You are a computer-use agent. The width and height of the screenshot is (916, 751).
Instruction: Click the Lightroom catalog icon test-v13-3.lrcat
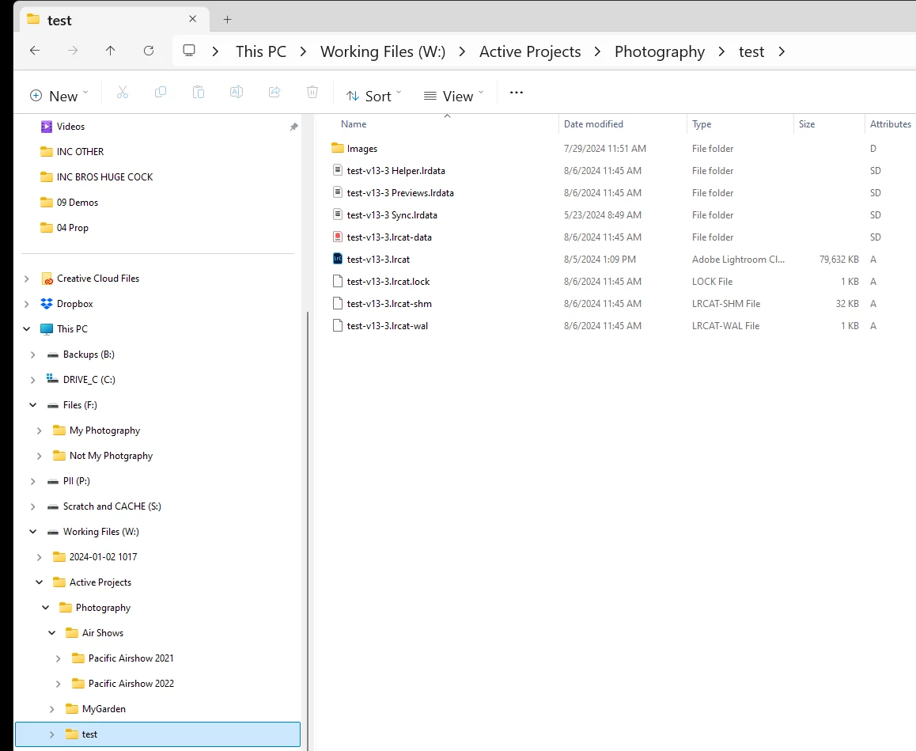[338, 259]
